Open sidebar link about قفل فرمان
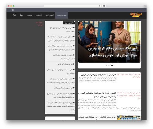153x129 pixels. [x=62, y=30]
